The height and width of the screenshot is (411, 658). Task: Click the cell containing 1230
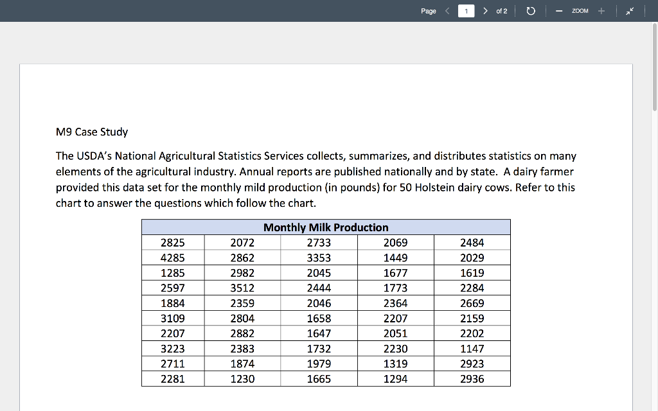coord(242,379)
